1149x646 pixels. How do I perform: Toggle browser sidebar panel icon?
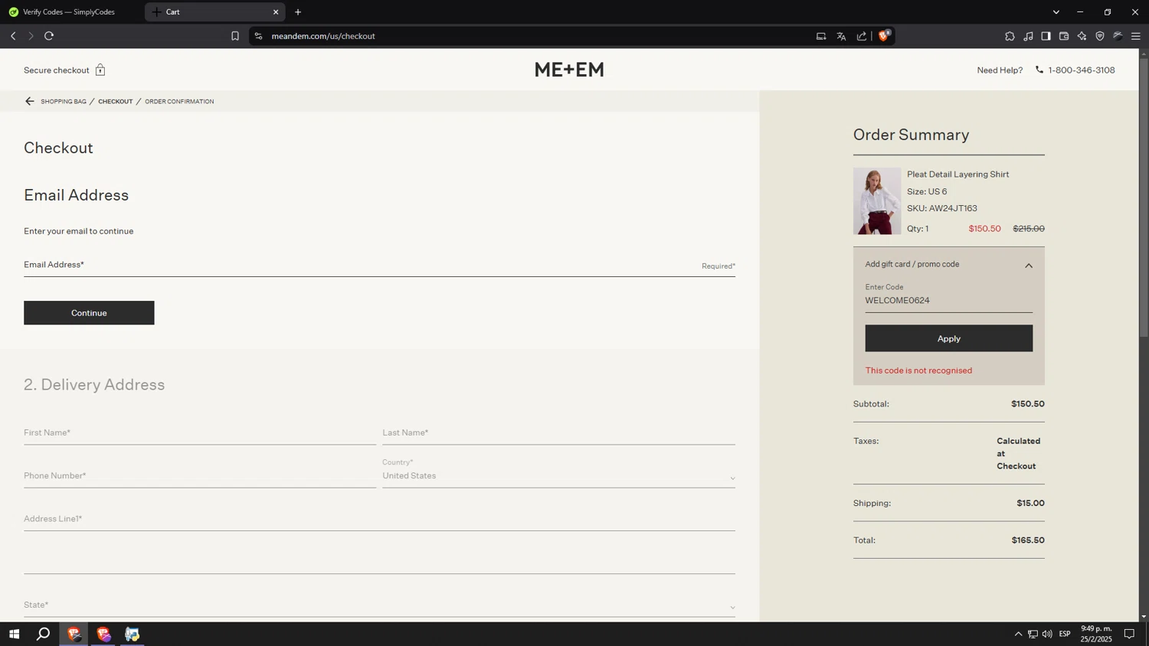(x=1046, y=36)
